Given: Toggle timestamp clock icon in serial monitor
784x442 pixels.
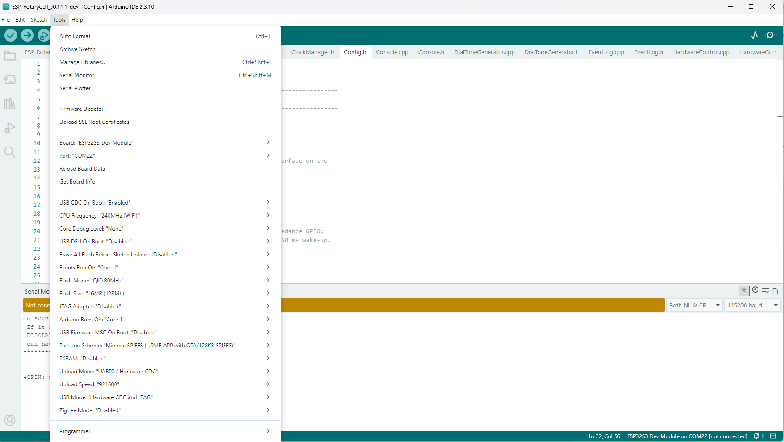Looking at the screenshot, I should click(755, 290).
